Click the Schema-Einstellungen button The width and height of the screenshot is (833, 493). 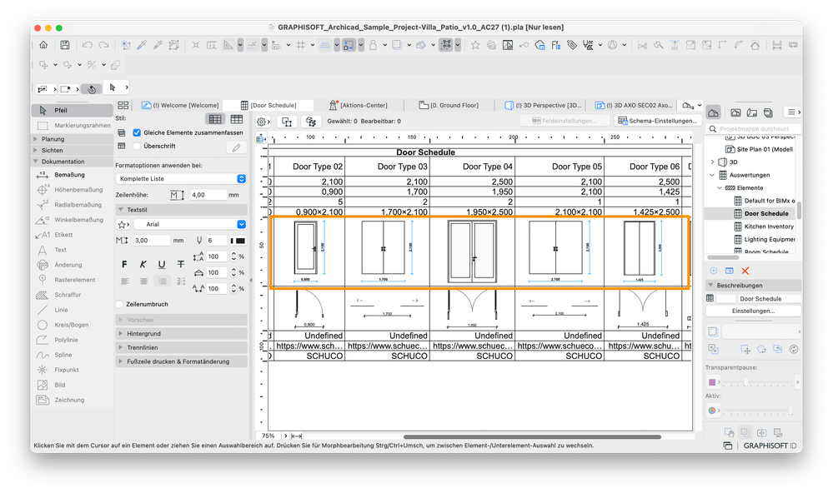pyautogui.click(x=657, y=121)
